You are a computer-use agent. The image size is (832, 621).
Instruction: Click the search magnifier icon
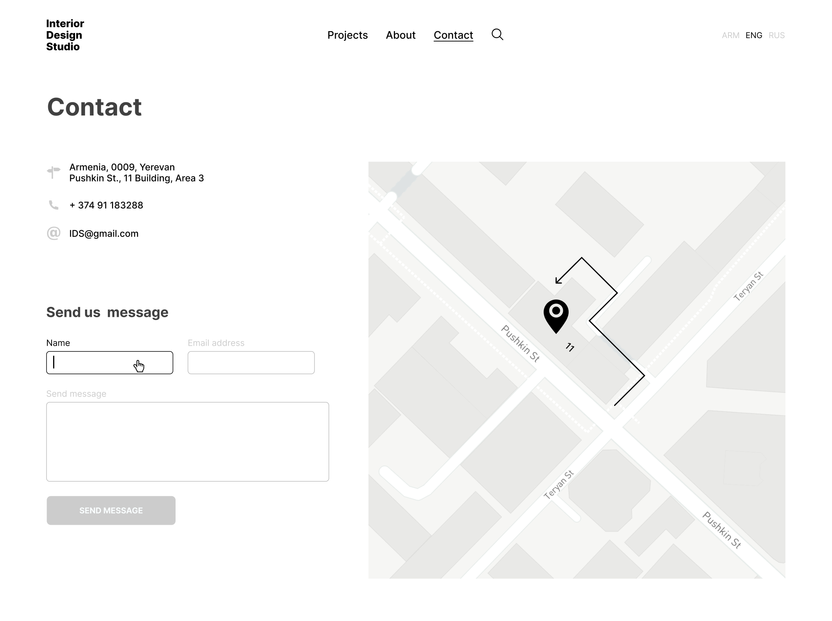click(497, 35)
